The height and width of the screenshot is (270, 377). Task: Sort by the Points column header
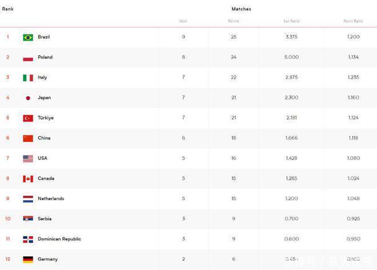coord(233,21)
